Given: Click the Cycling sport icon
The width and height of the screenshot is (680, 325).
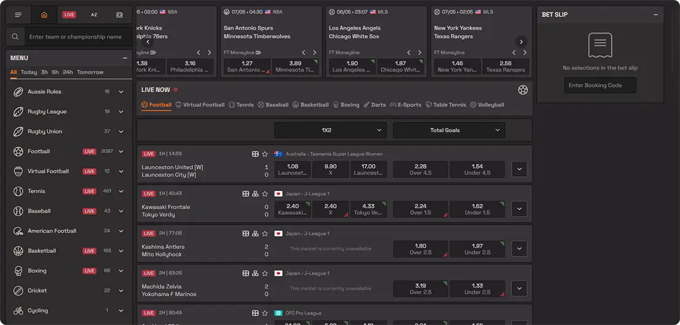Looking at the screenshot, I should (18, 311).
